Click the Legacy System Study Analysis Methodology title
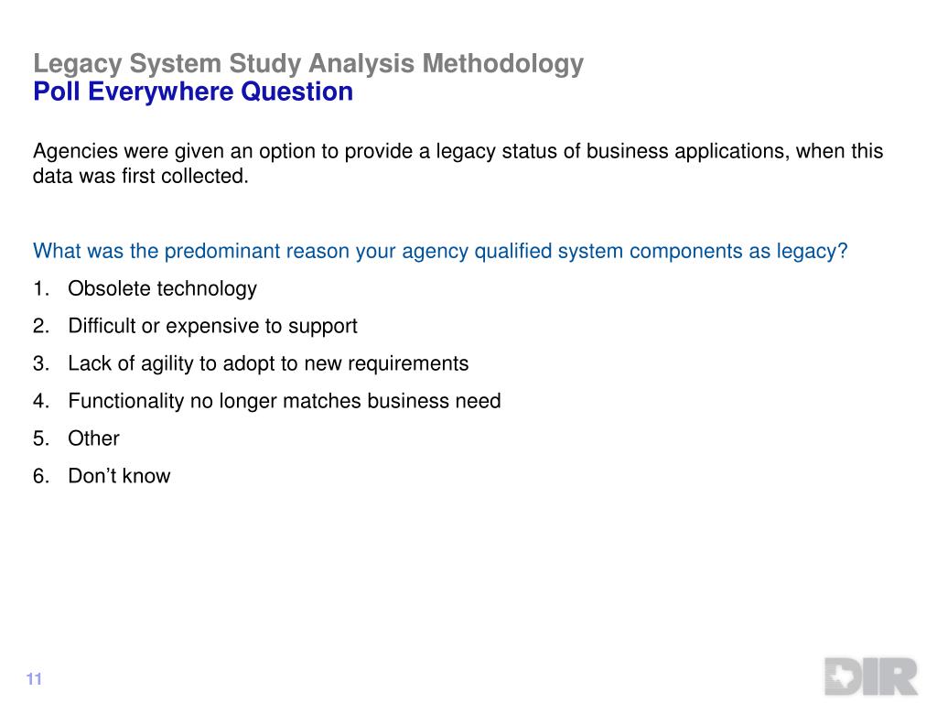Screen dimensions: 937x703 (x=308, y=64)
